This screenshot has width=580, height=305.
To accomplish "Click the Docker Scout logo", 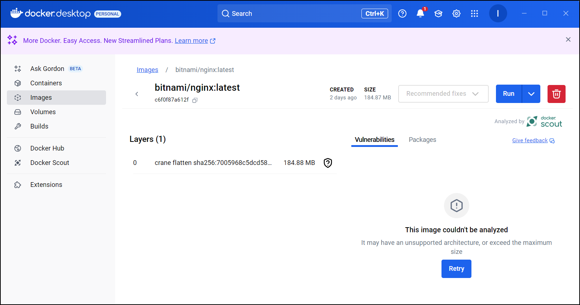I will pyautogui.click(x=544, y=122).
